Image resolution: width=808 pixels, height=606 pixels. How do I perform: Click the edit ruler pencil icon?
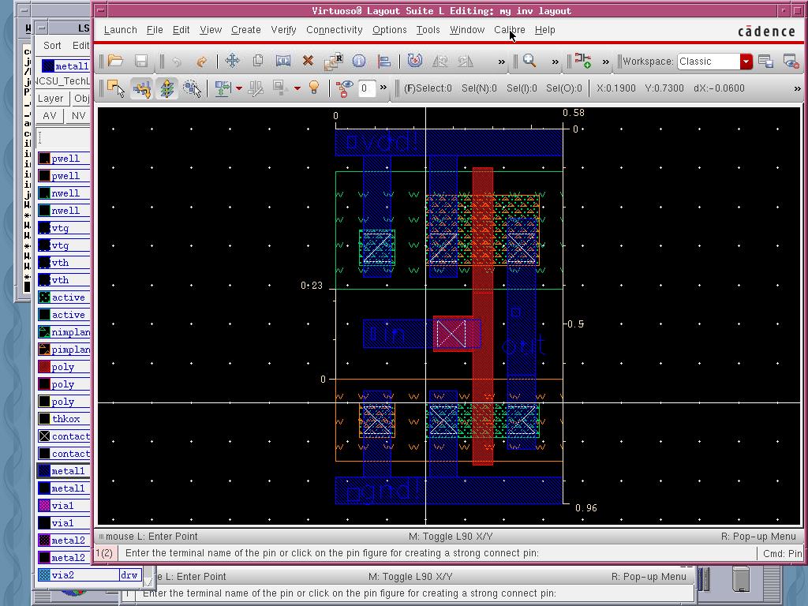point(255,88)
